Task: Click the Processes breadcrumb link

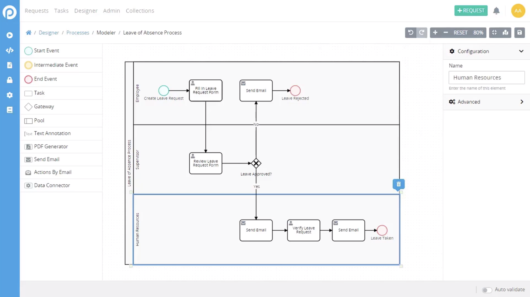Action: pos(78,33)
